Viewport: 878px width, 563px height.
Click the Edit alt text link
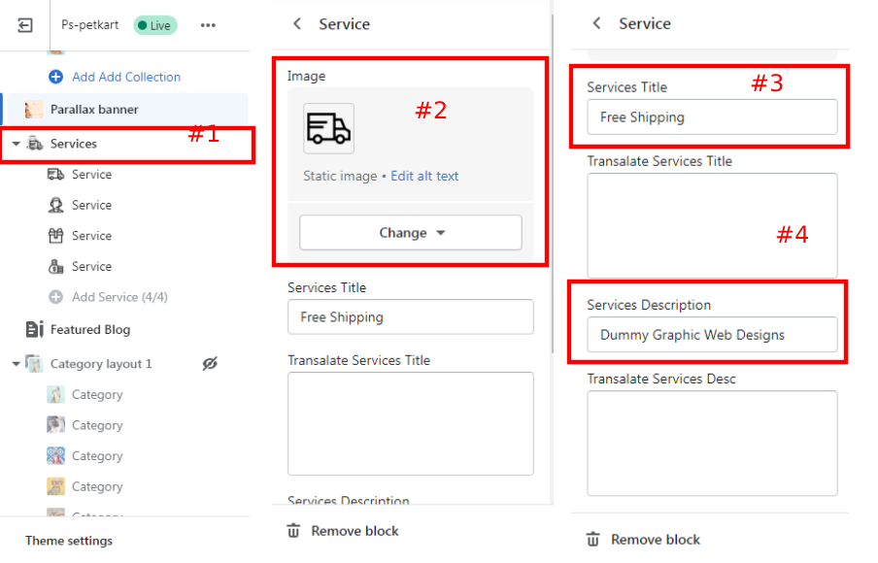pyautogui.click(x=424, y=176)
